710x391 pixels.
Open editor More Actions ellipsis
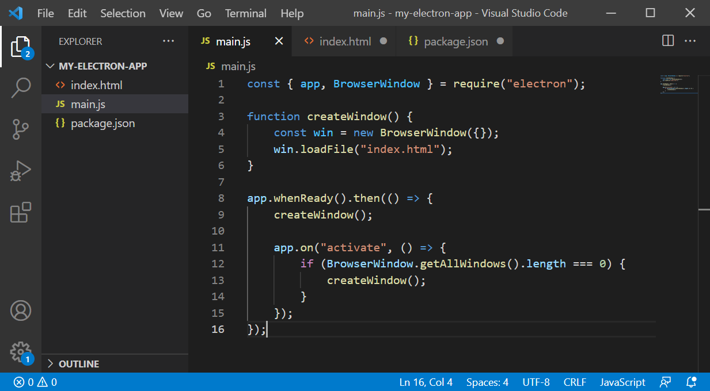tap(690, 41)
